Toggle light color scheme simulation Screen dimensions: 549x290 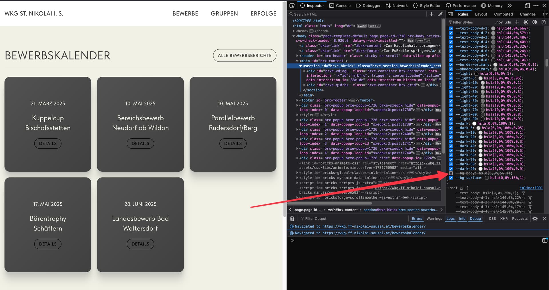[526, 22]
